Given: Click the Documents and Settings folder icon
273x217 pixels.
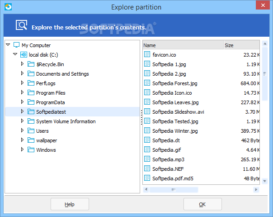Looking at the screenshot, I should tap(31, 74).
